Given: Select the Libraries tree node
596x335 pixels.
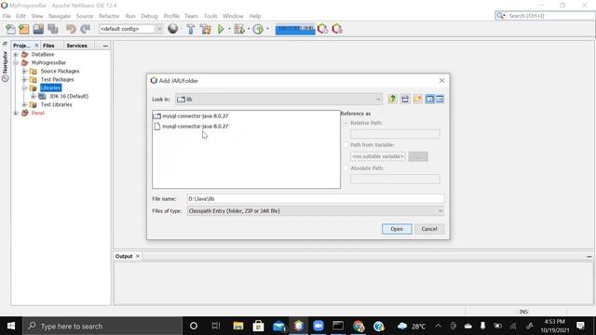Looking at the screenshot, I should pyautogui.click(x=50, y=87).
